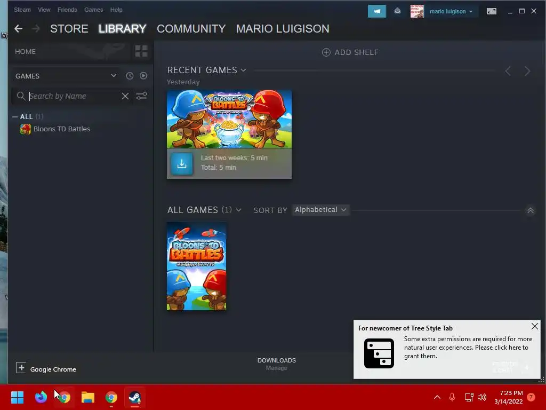Open the Steam menu
Image resolution: width=546 pixels, height=410 pixels.
click(x=22, y=10)
